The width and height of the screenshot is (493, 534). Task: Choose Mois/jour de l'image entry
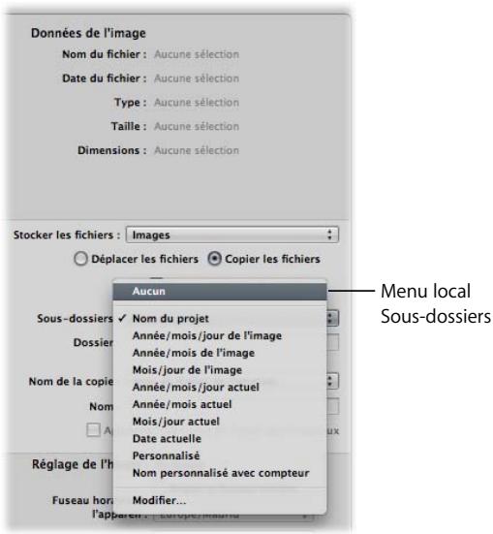click(220, 370)
